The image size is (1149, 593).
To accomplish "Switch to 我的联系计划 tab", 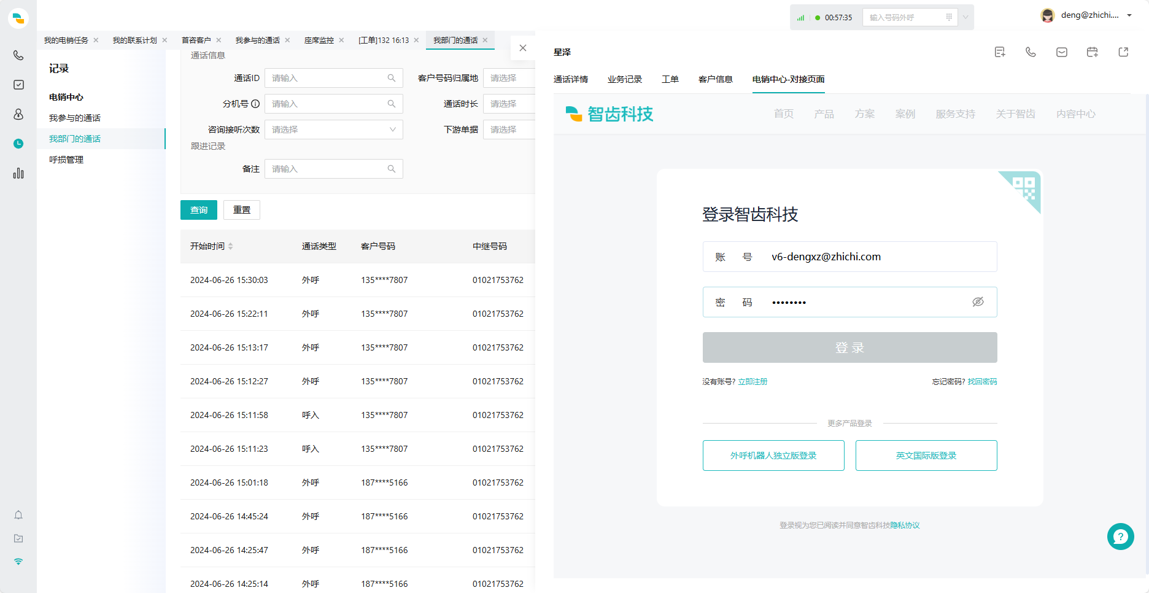I will (135, 41).
